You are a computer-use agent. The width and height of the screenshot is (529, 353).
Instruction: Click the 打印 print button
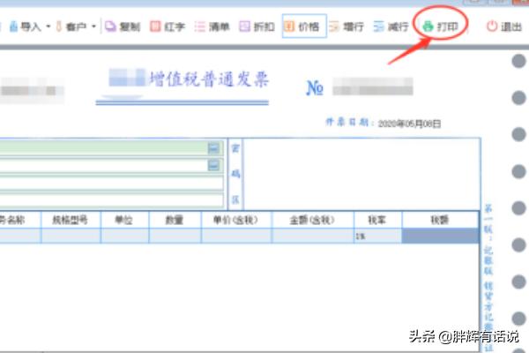pyautogui.click(x=441, y=26)
